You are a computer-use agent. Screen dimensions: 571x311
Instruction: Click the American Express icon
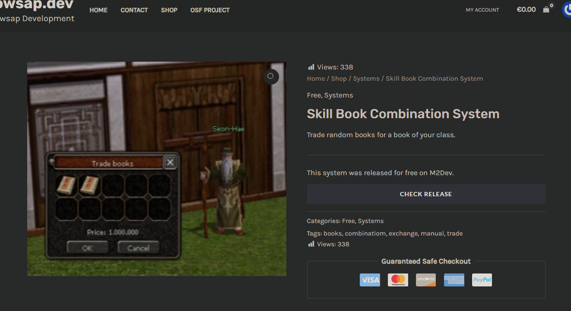point(454,280)
